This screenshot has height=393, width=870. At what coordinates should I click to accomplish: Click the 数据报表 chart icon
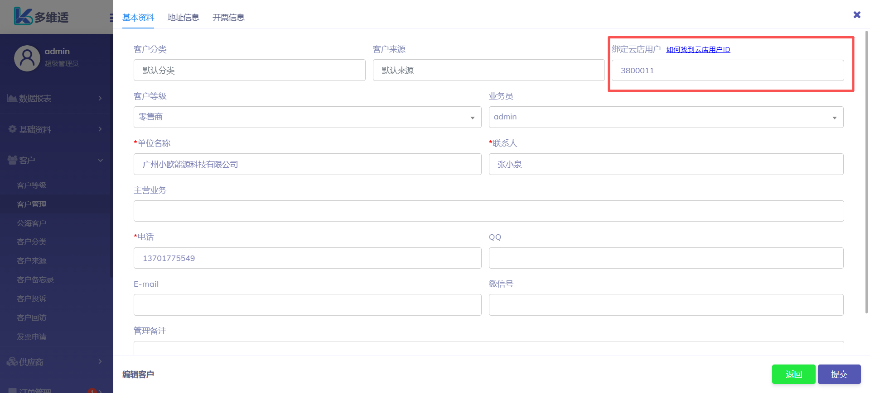point(12,98)
